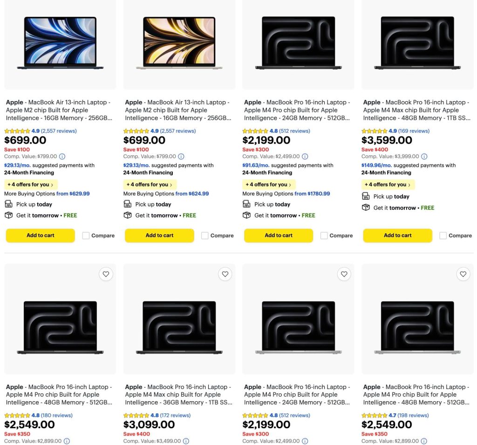Viewport: 477px width, 445px height.
Task: Save the M4 Max 36GB MacBook Pro with heart icon
Action: (x=225, y=274)
